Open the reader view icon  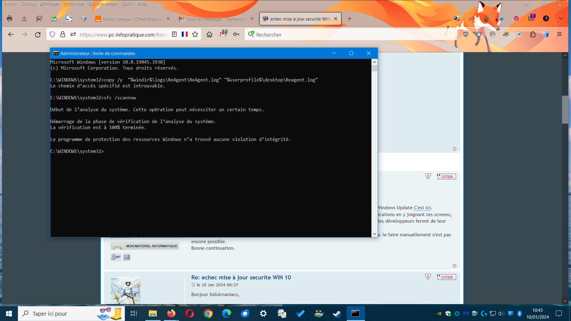pos(174,34)
